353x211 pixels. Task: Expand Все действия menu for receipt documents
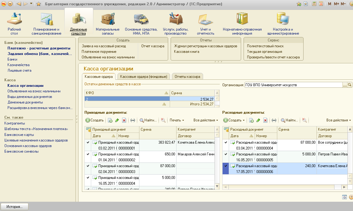206,120
